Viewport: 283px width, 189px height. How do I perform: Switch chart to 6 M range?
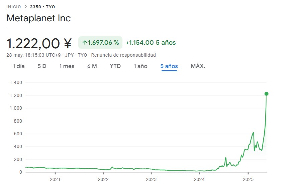pyautogui.click(x=92, y=66)
